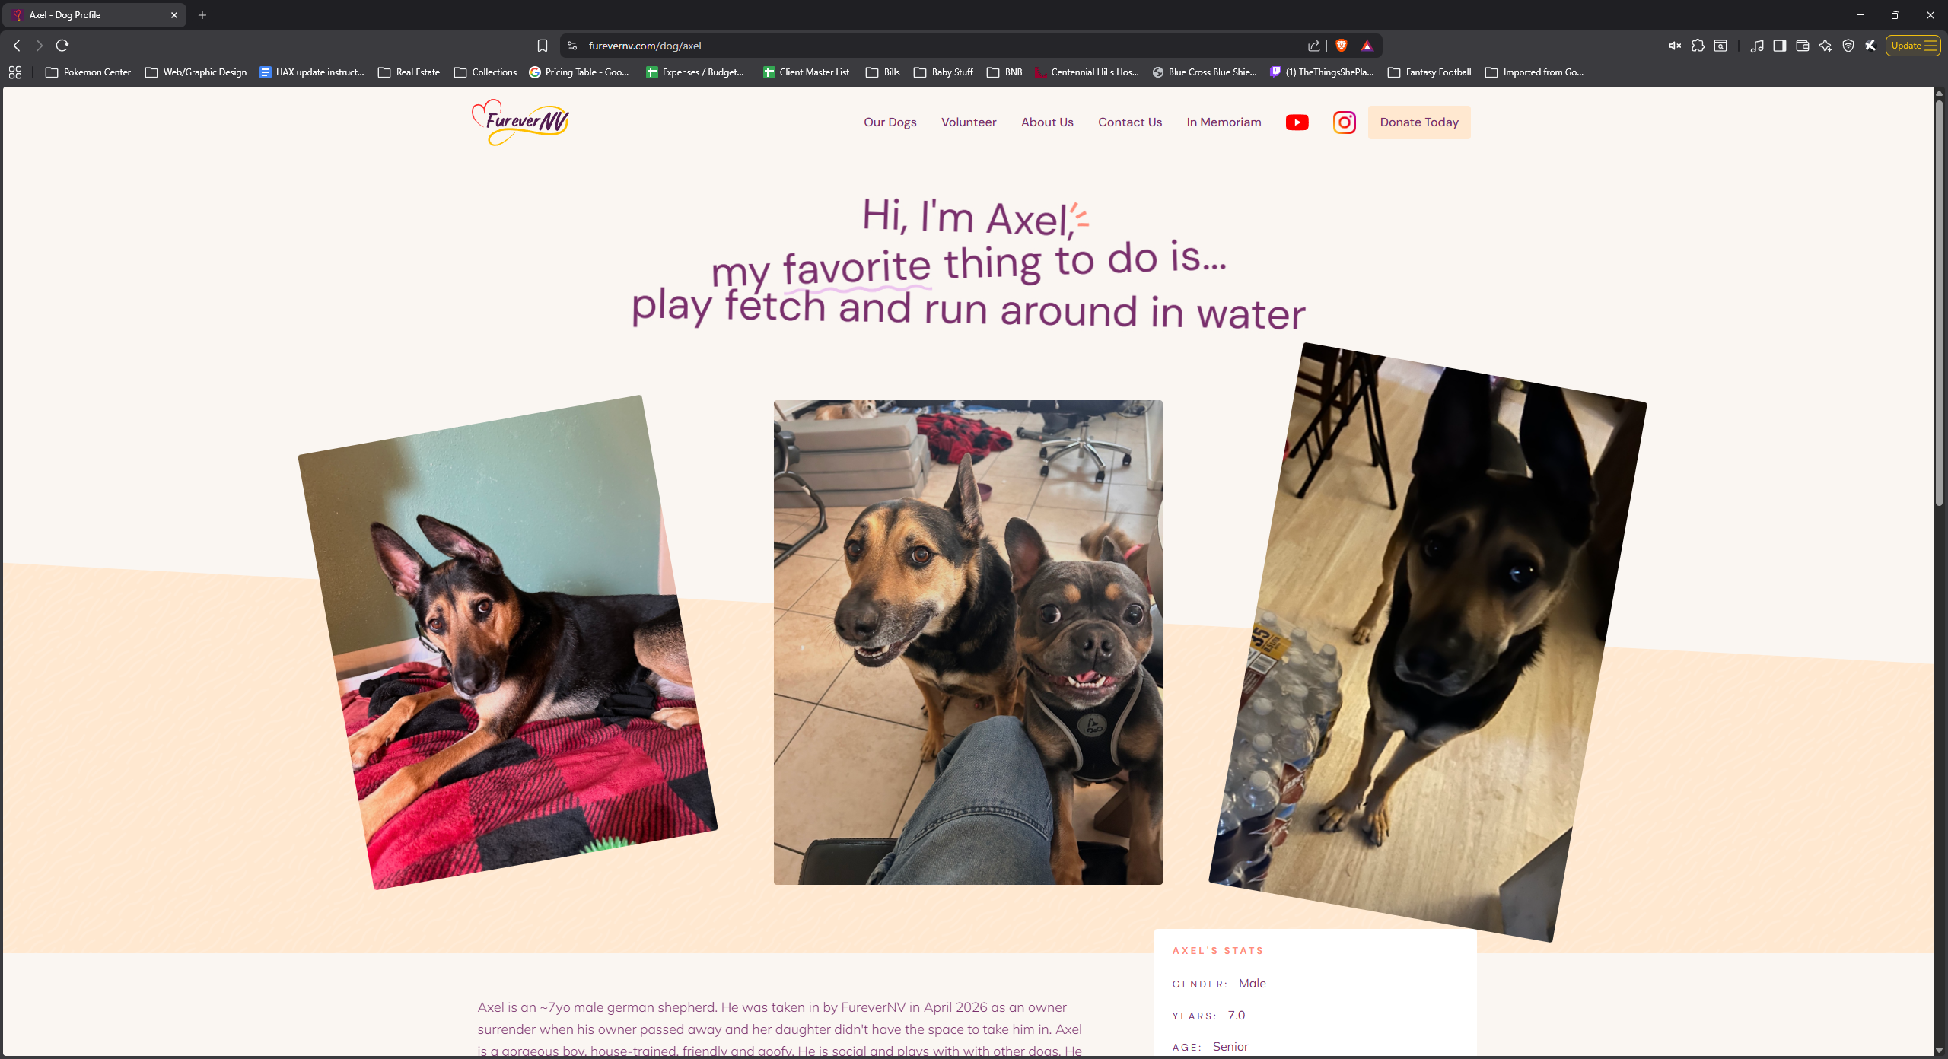Go back to the previous page

point(17,46)
